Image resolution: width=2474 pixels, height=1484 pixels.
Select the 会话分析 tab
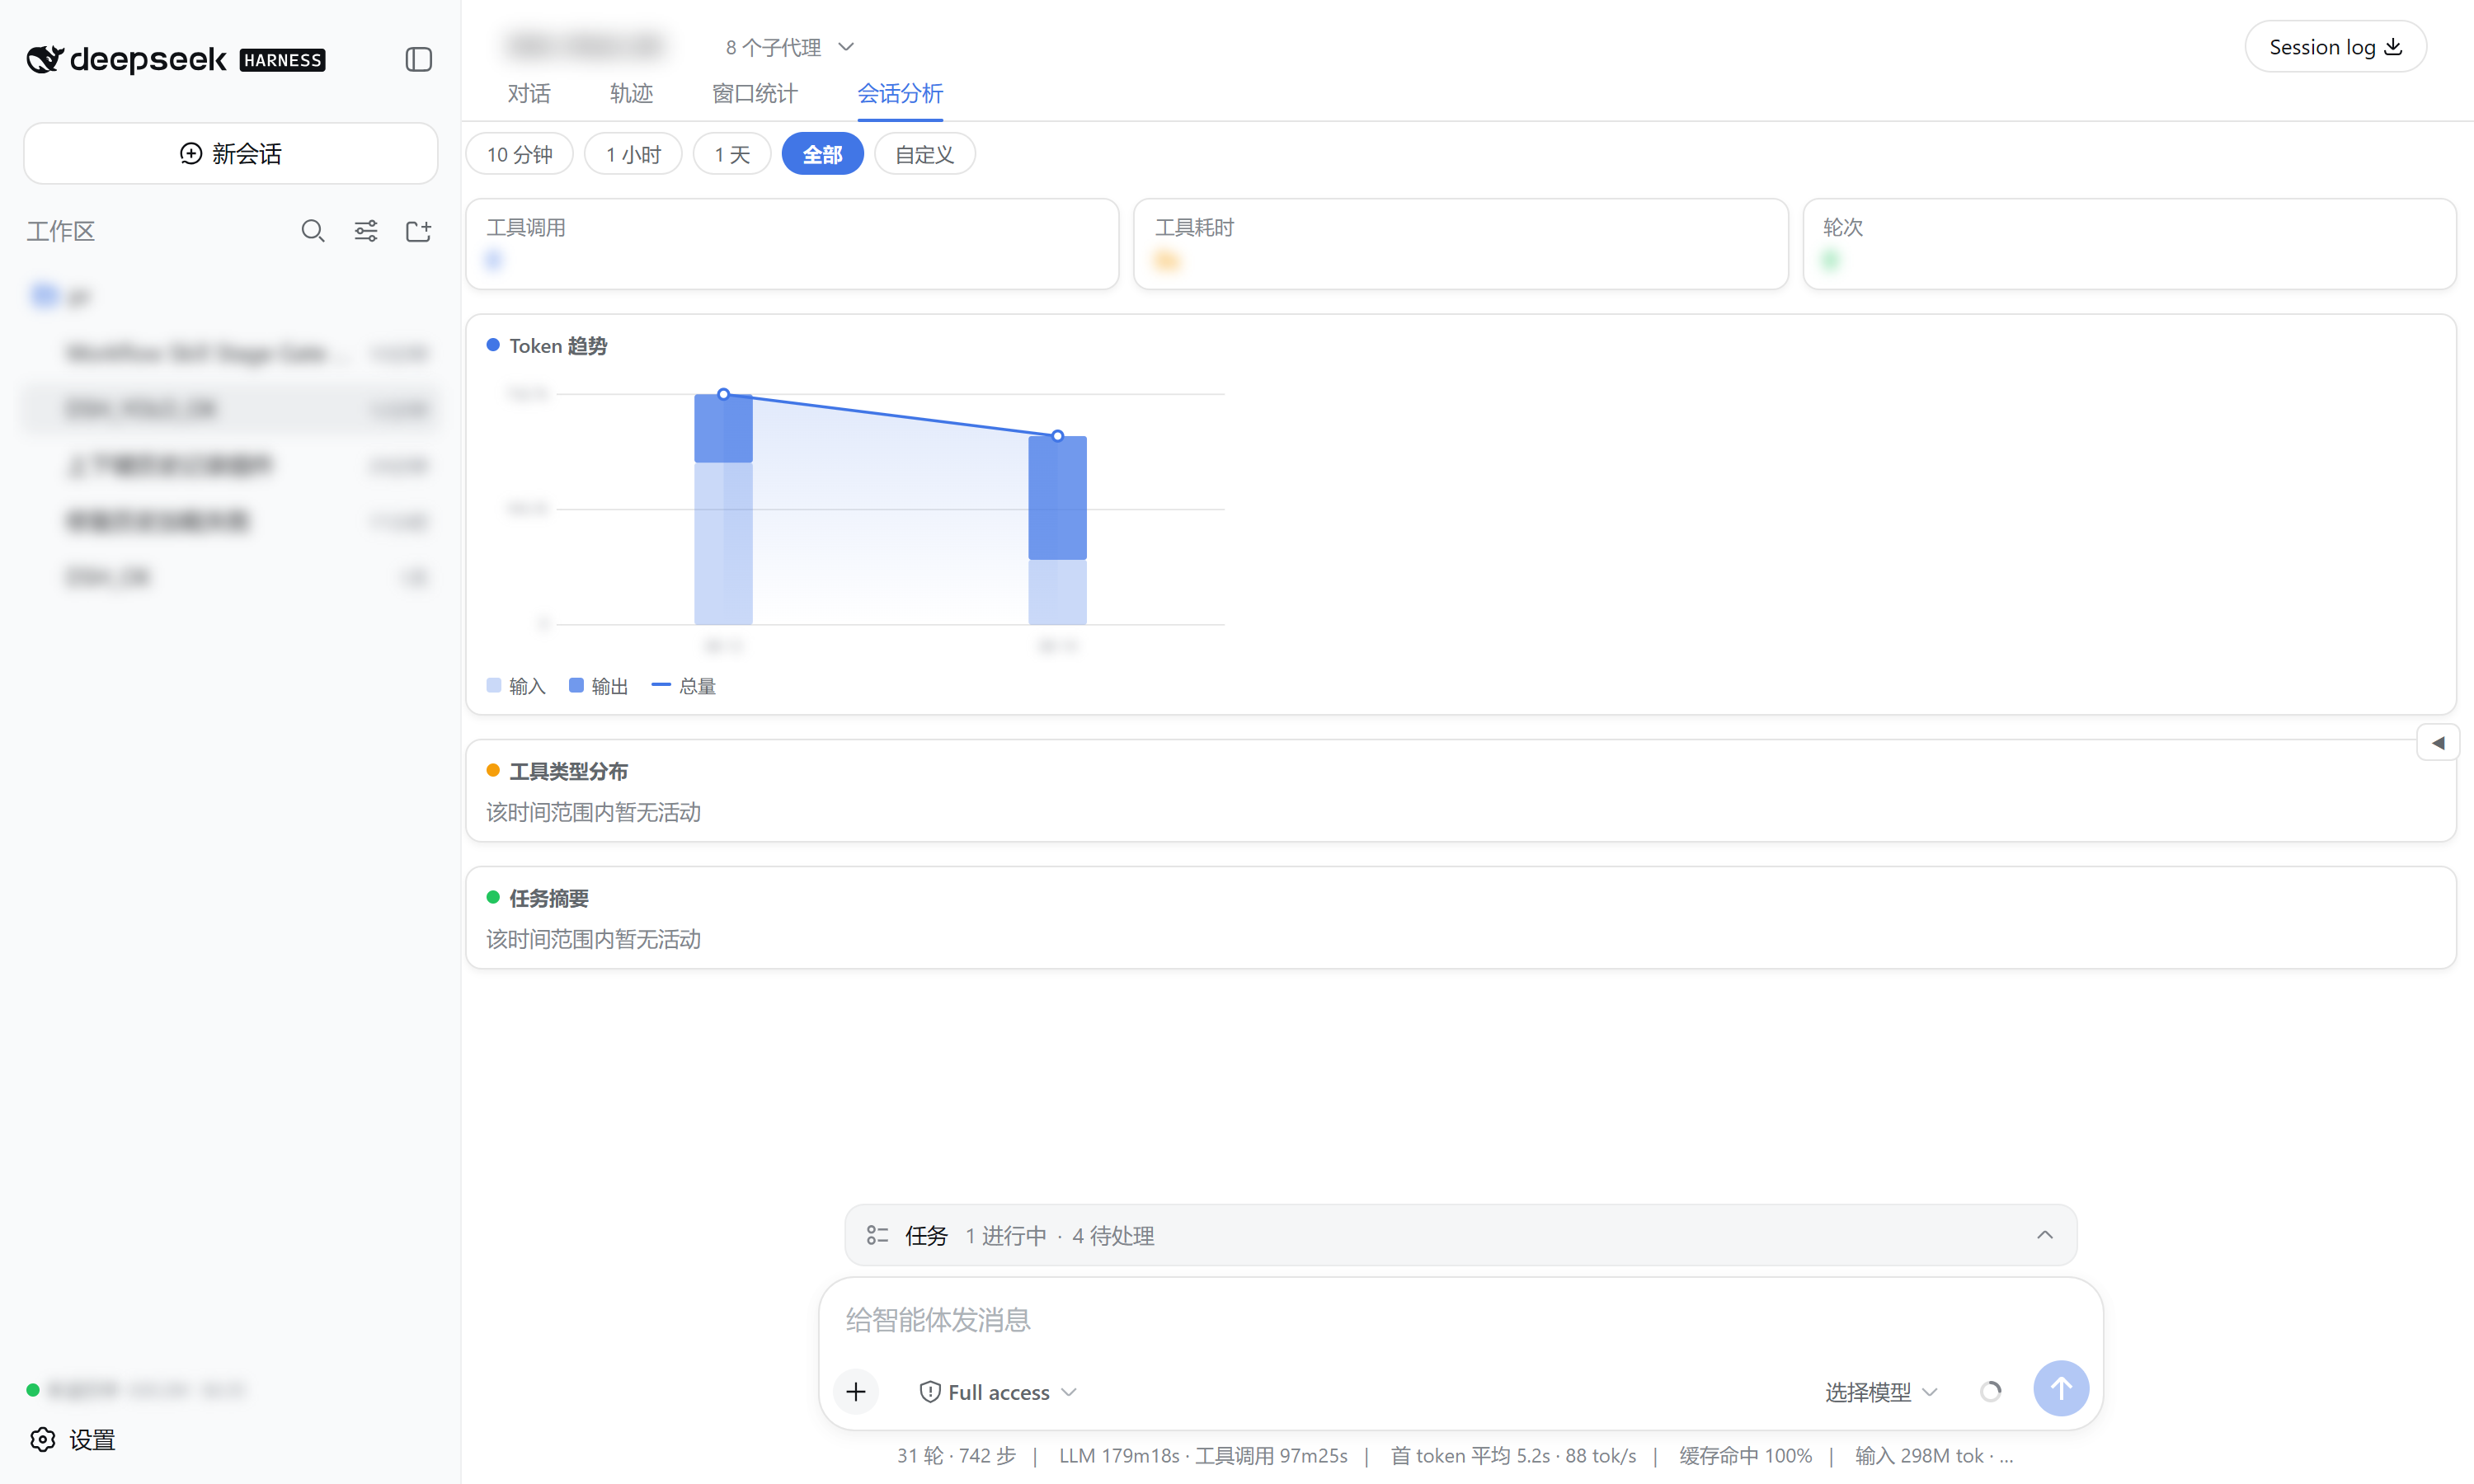coord(900,93)
